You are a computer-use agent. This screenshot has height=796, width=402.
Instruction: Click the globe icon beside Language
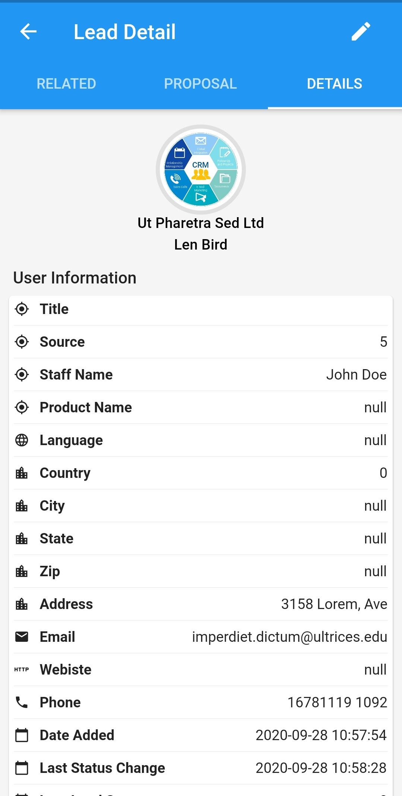click(x=22, y=440)
